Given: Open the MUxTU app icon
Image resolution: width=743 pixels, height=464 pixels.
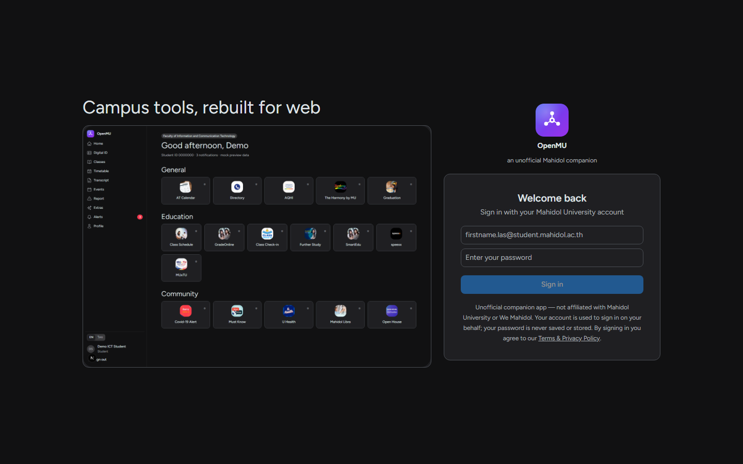Looking at the screenshot, I should point(182,264).
